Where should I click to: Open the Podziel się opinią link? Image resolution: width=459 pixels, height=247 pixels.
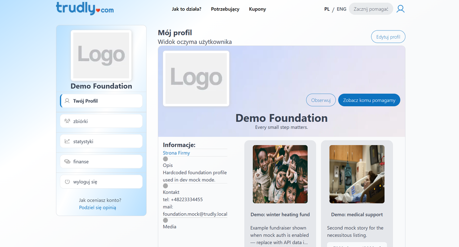[97, 207]
